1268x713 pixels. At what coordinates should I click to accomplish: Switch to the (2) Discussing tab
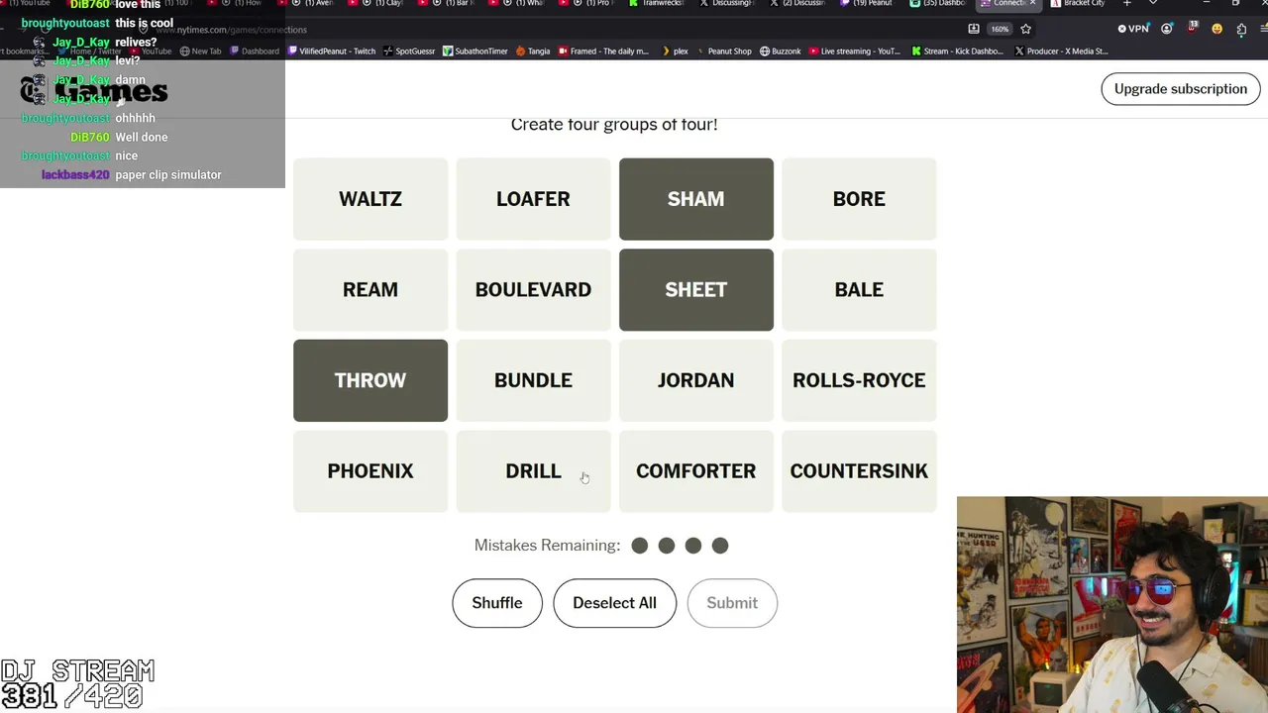click(796, 4)
